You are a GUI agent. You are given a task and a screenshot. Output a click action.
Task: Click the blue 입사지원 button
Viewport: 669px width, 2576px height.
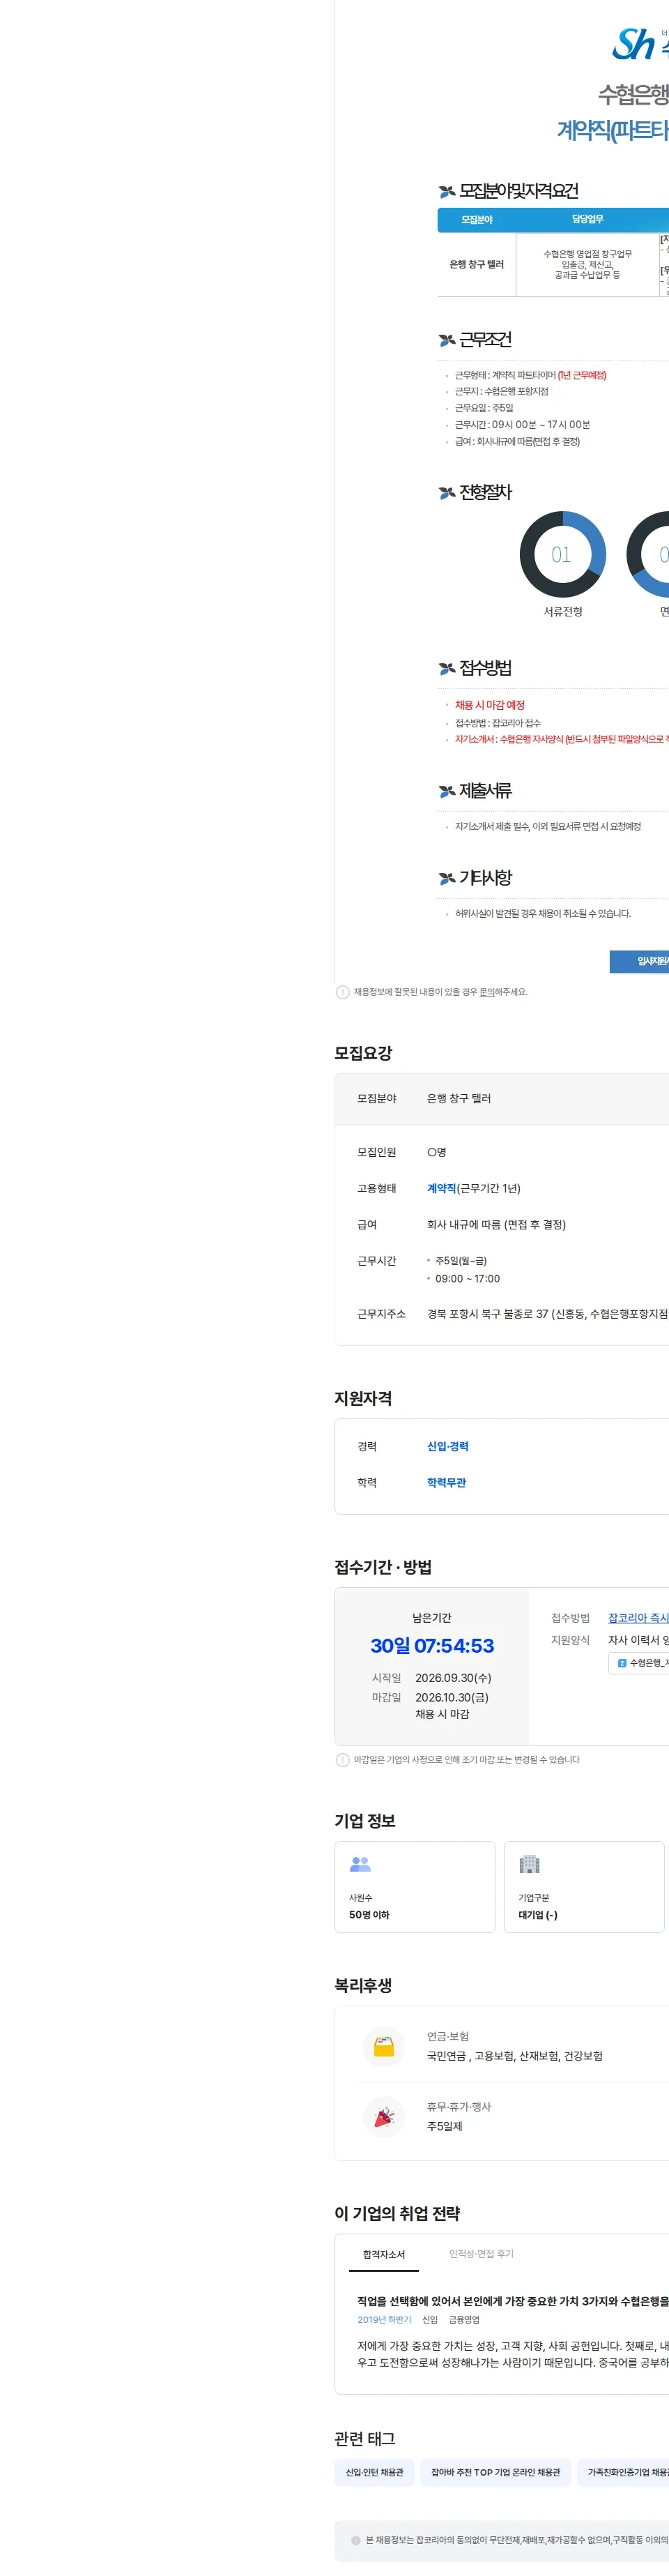coord(639,961)
